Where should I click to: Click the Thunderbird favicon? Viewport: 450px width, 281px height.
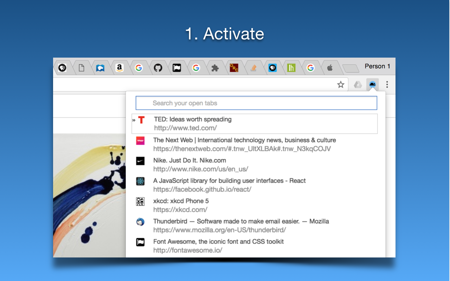click(140, 222)
